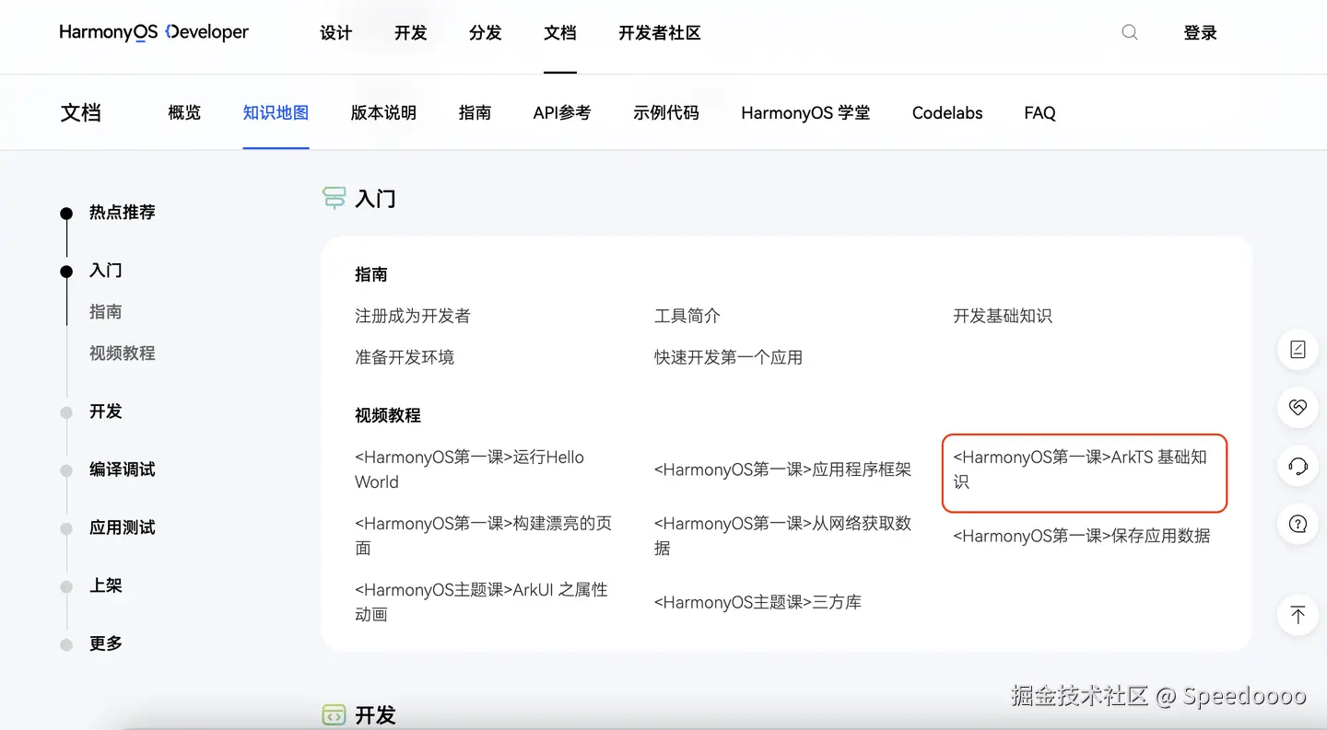Switch to the Codelabs tab
This screenshot has height=730, width=1327.
[947, 113]
